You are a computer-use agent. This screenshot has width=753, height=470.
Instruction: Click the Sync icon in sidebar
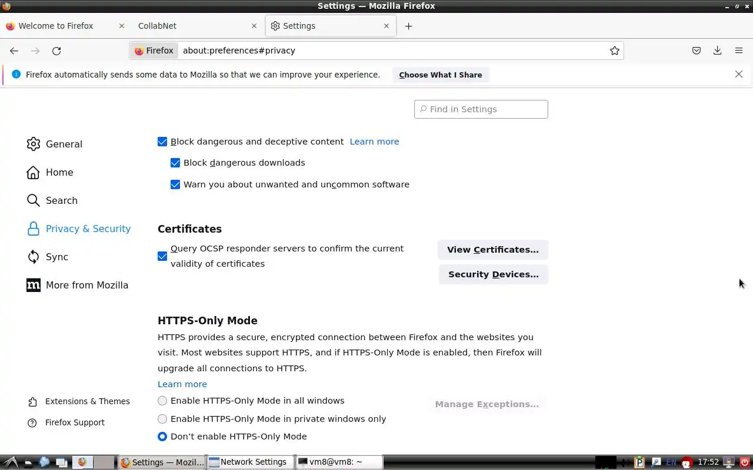point(34,257)
